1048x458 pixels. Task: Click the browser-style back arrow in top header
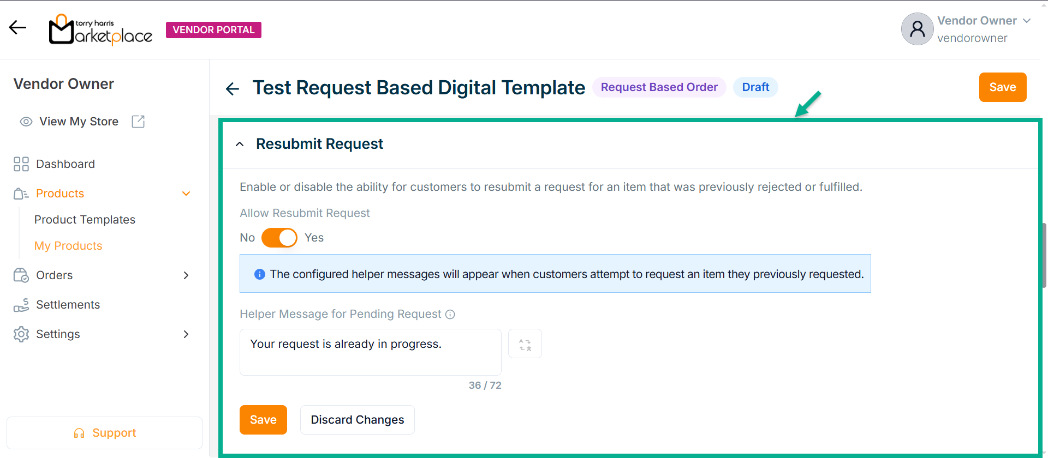[17, 27]
